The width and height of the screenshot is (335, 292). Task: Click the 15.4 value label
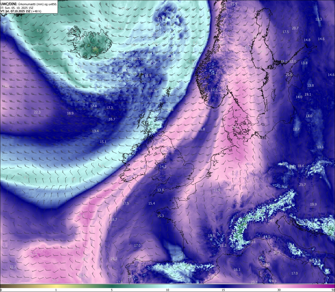[152, 203]
